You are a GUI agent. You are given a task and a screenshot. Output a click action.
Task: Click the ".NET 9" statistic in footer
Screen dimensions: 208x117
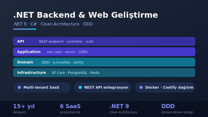tap(119, 106)
